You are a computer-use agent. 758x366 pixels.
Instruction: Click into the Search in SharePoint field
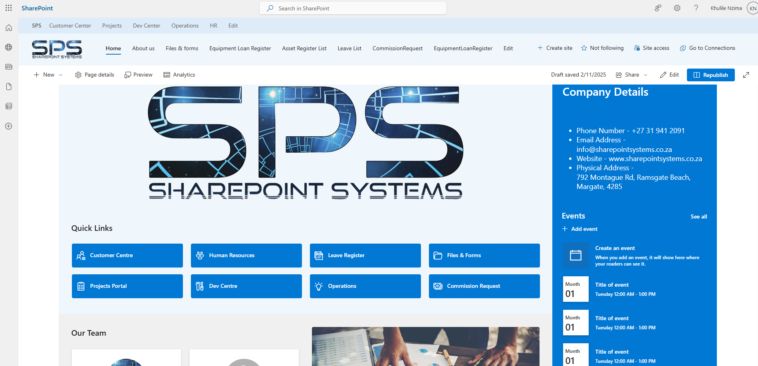(353, 8)
